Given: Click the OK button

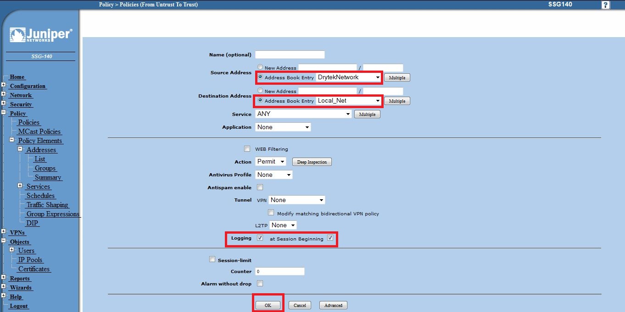Looking at the screenshot, I should point(268,305).
